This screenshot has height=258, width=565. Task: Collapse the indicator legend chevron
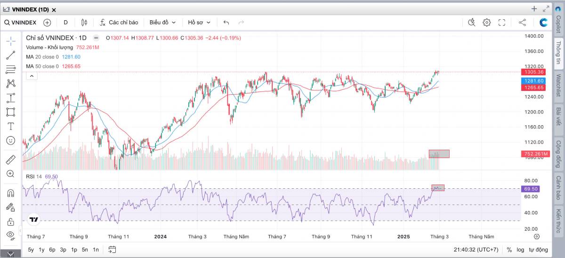click(x=31, y=76)
